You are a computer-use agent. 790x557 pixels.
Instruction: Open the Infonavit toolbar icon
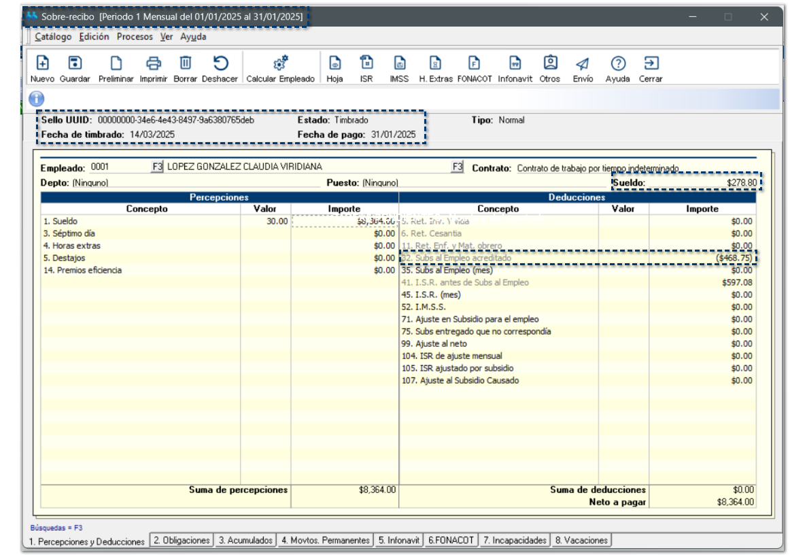click(515, 64)
